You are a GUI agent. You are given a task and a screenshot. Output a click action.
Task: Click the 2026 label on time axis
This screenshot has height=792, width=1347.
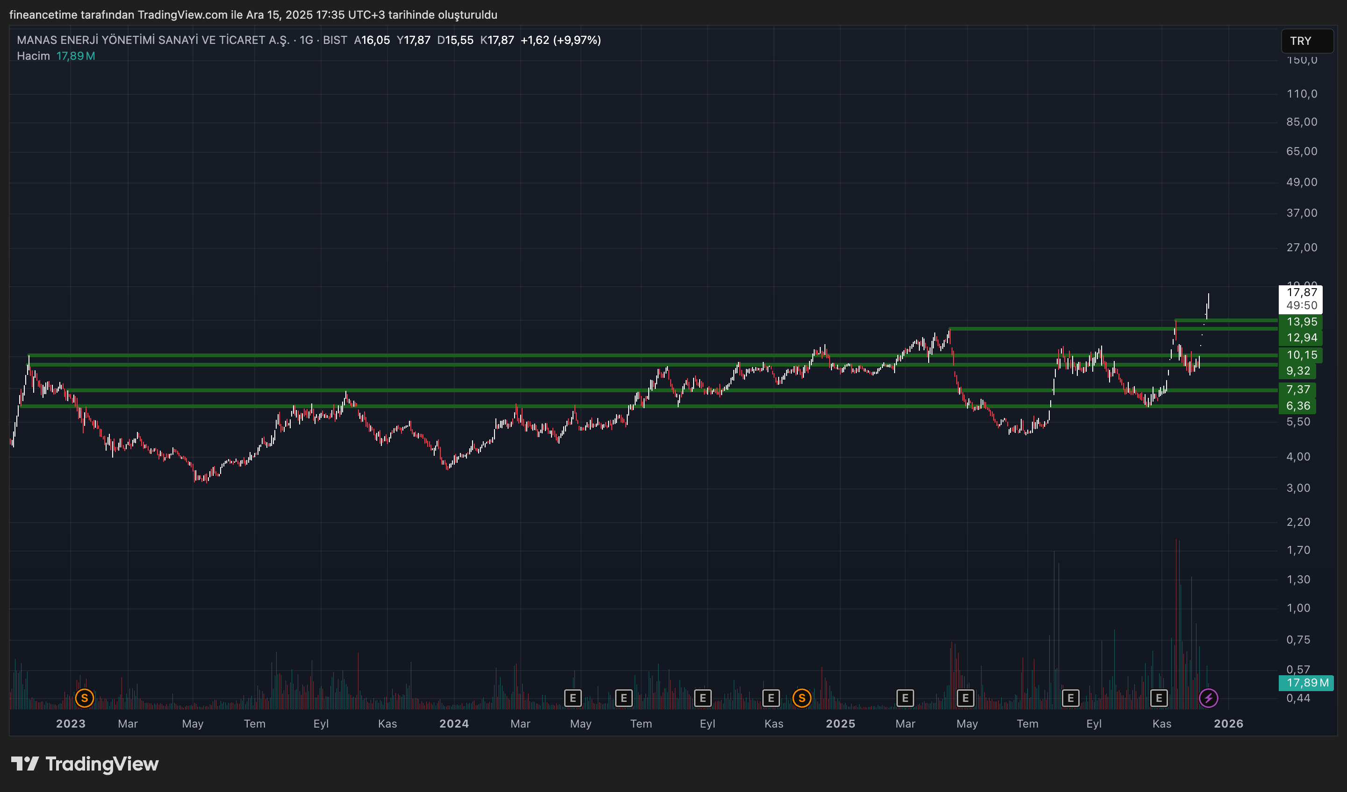tap(1228, 724)
